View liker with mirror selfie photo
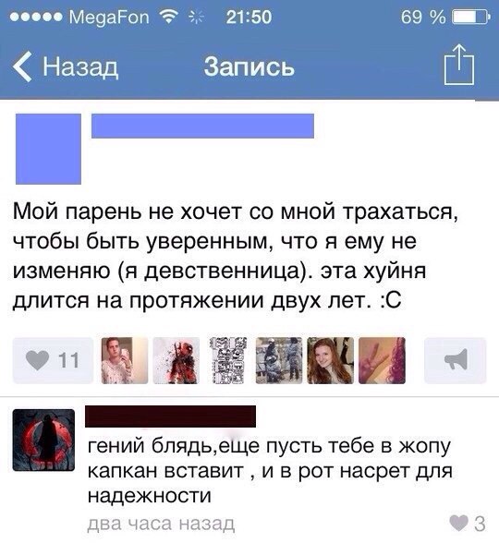The image size is (499, 543). click(x=125, y=360)
